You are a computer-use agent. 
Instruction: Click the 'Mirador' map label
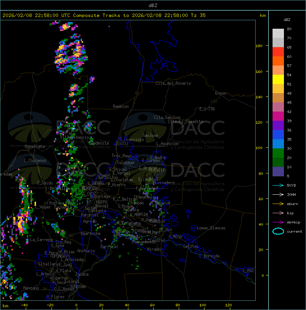(155, 249)
